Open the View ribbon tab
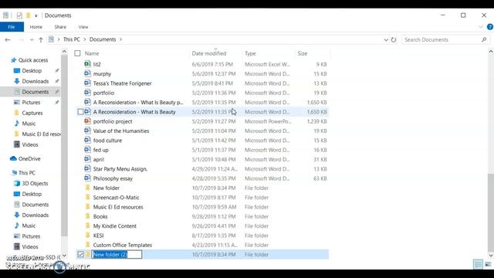494x278 pixels. pos(83,27)
